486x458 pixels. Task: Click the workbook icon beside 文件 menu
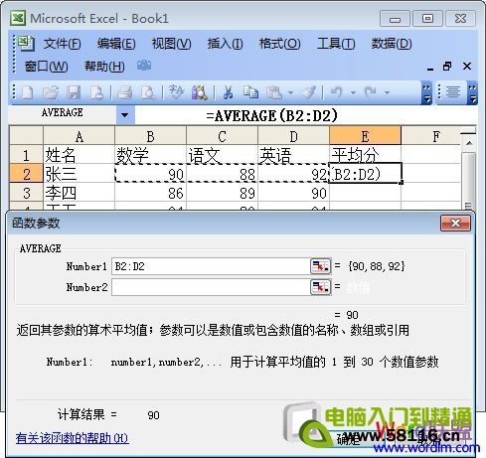26,44
